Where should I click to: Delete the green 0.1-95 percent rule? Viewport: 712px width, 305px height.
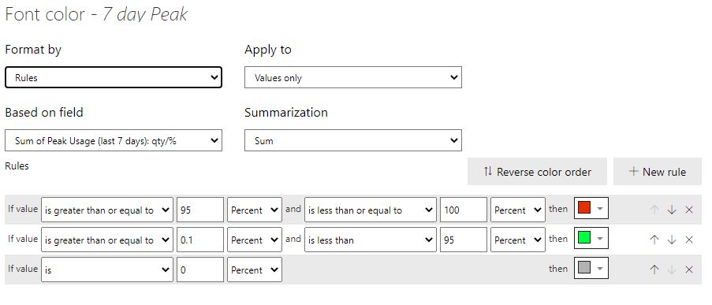689,240
